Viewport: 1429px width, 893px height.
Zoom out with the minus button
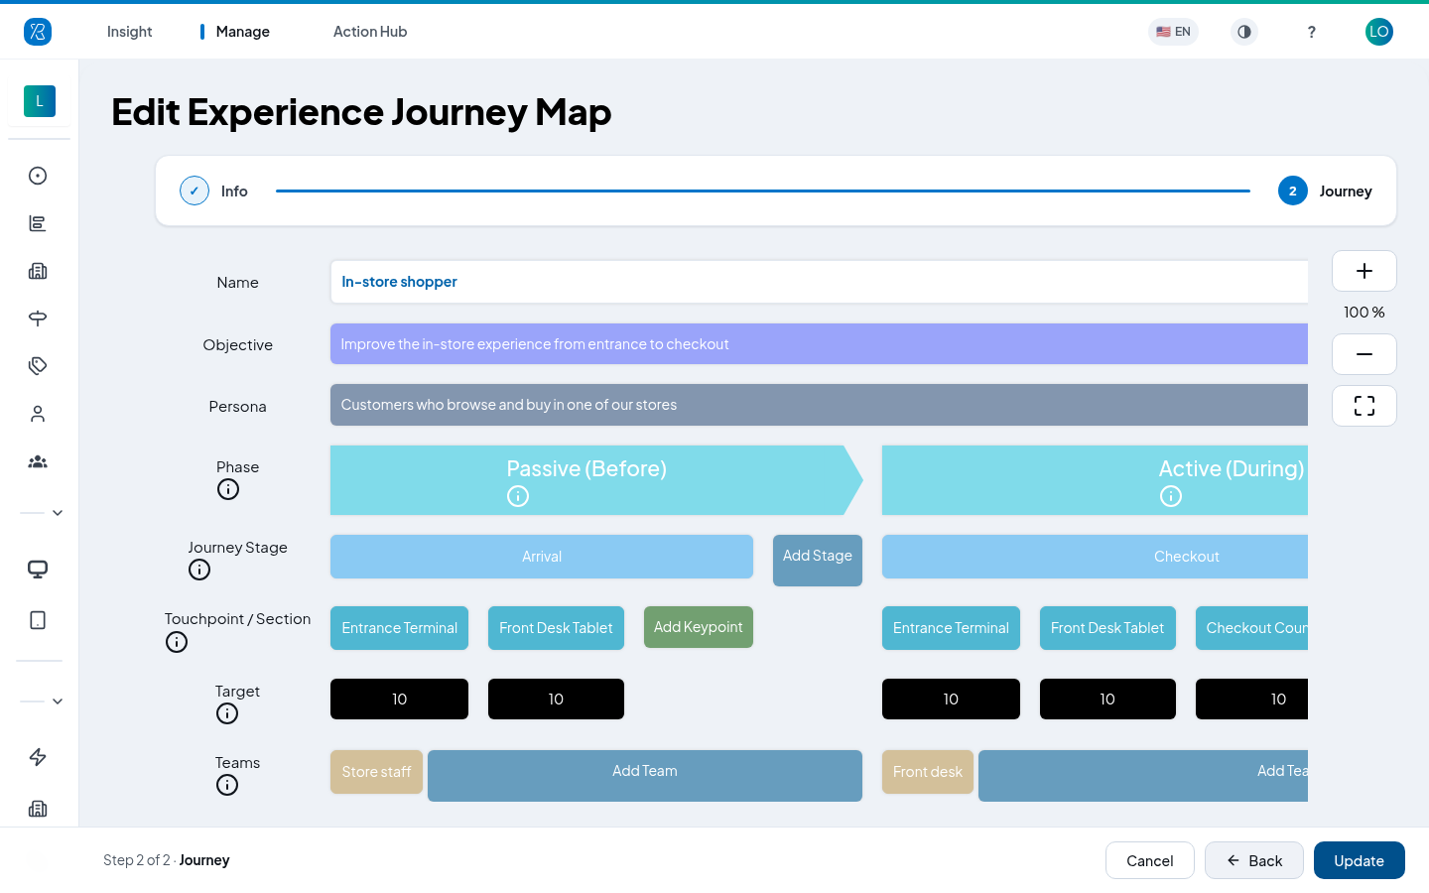pyautogui.click(x=1364, y=354)
